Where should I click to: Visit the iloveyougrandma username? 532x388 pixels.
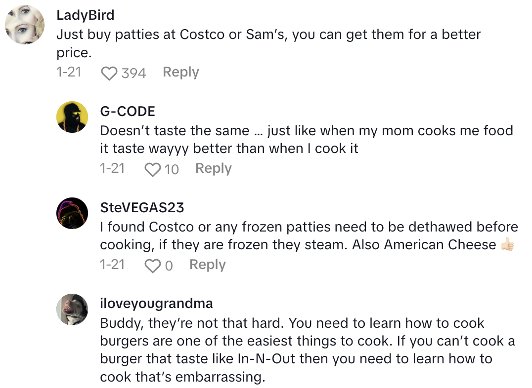pyautogui.click(x=156, y=304)
